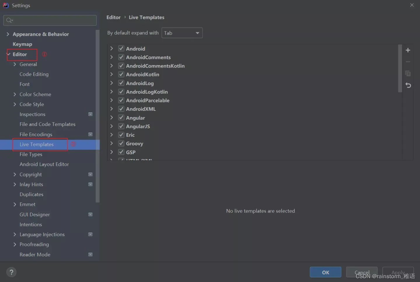The height and width of the screenshot is (282, 420).
Task: Expand the General subsection arrow
Action: [x=15, y=64]
